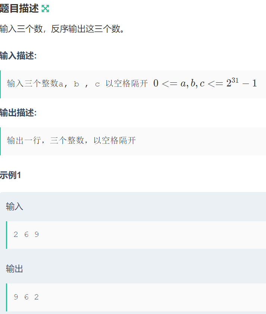Click the exponent 31 in the formula
The height and width of the screenshot is (314, 266).
click(x=235, y=80)
